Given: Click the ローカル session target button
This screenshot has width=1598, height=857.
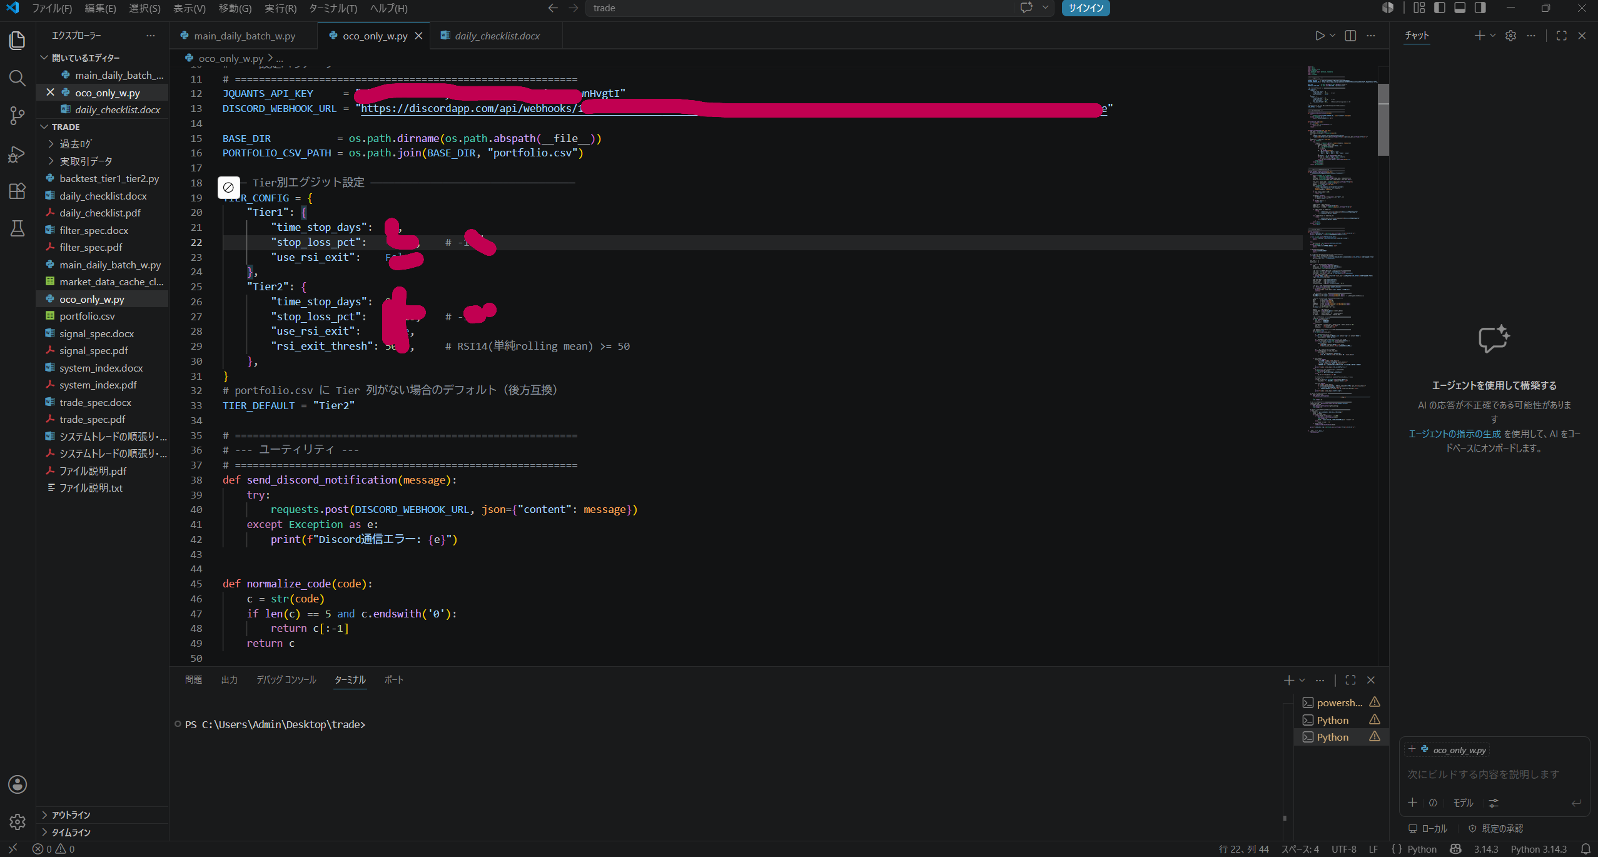Looking at the screenshot, I should (x=1428, y=828).
